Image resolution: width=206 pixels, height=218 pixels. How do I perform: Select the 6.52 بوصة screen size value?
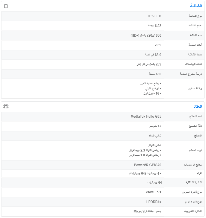coord(154,26)
